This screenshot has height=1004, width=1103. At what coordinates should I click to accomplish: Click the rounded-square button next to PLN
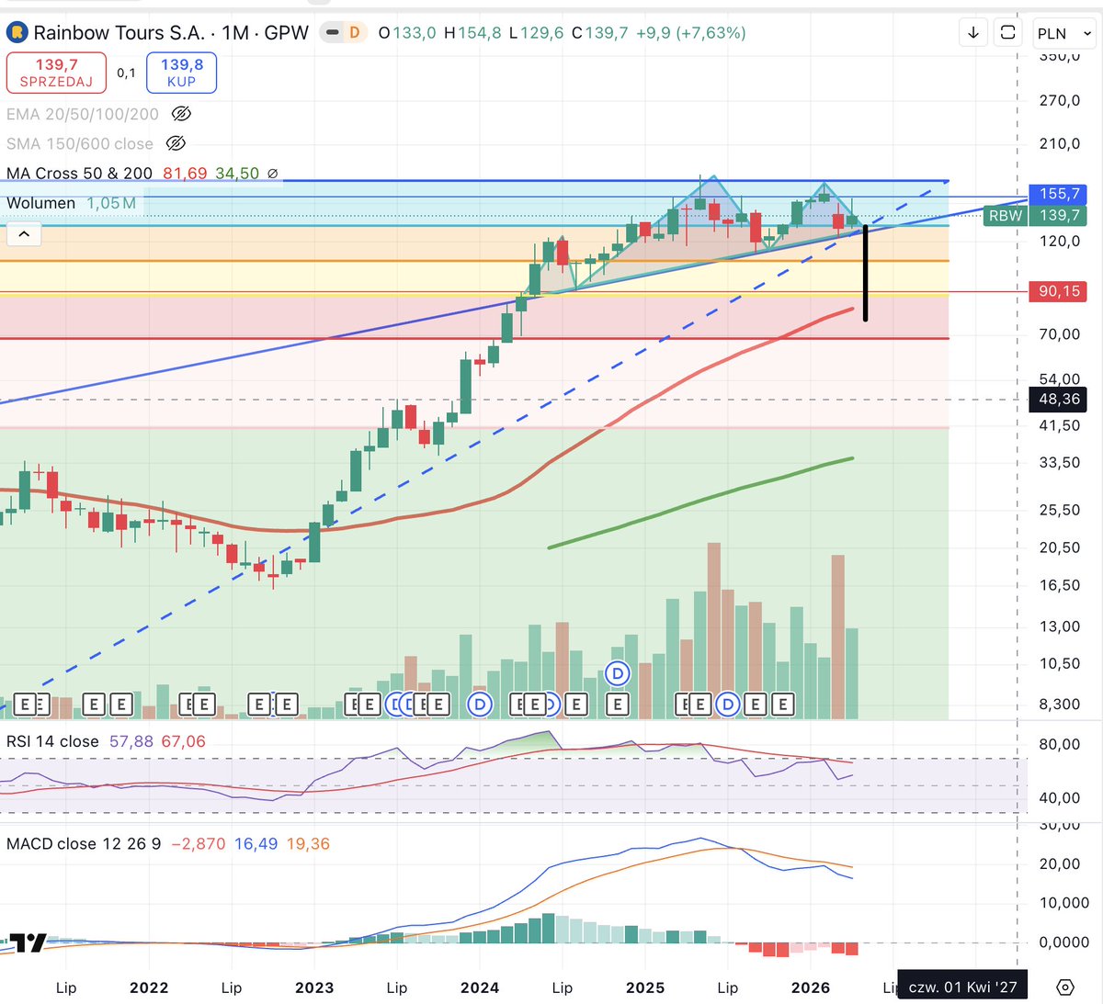coord(1008,33)
